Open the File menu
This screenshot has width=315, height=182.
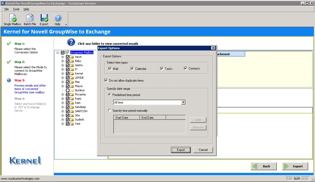coord(7,9)
